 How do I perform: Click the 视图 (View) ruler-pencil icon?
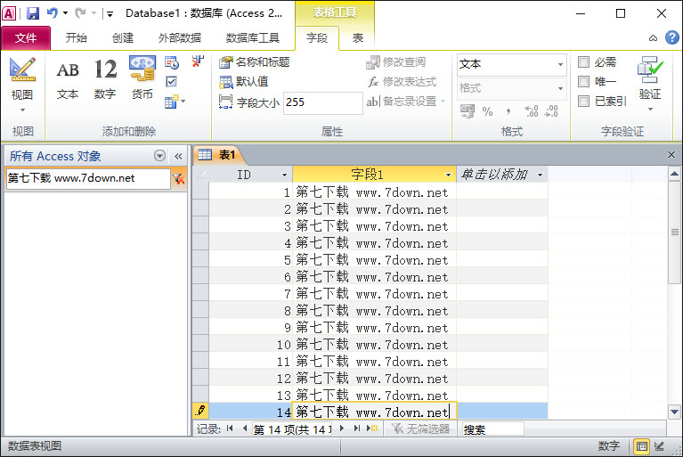[x=22, y=69]
